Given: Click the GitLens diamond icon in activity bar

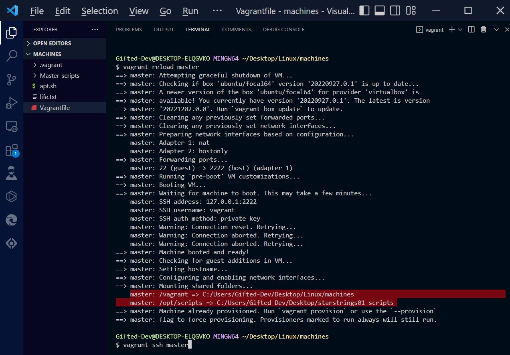Looking at the screenshot, I should coord(12,243).
